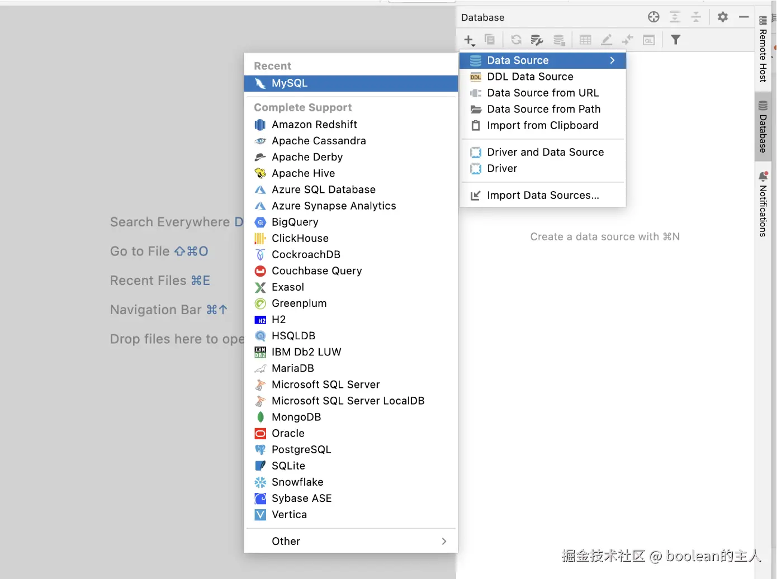This screenshot has height=579, width=777.
Task: Click the PostgreSQL elephant icon
Action: 260,449
